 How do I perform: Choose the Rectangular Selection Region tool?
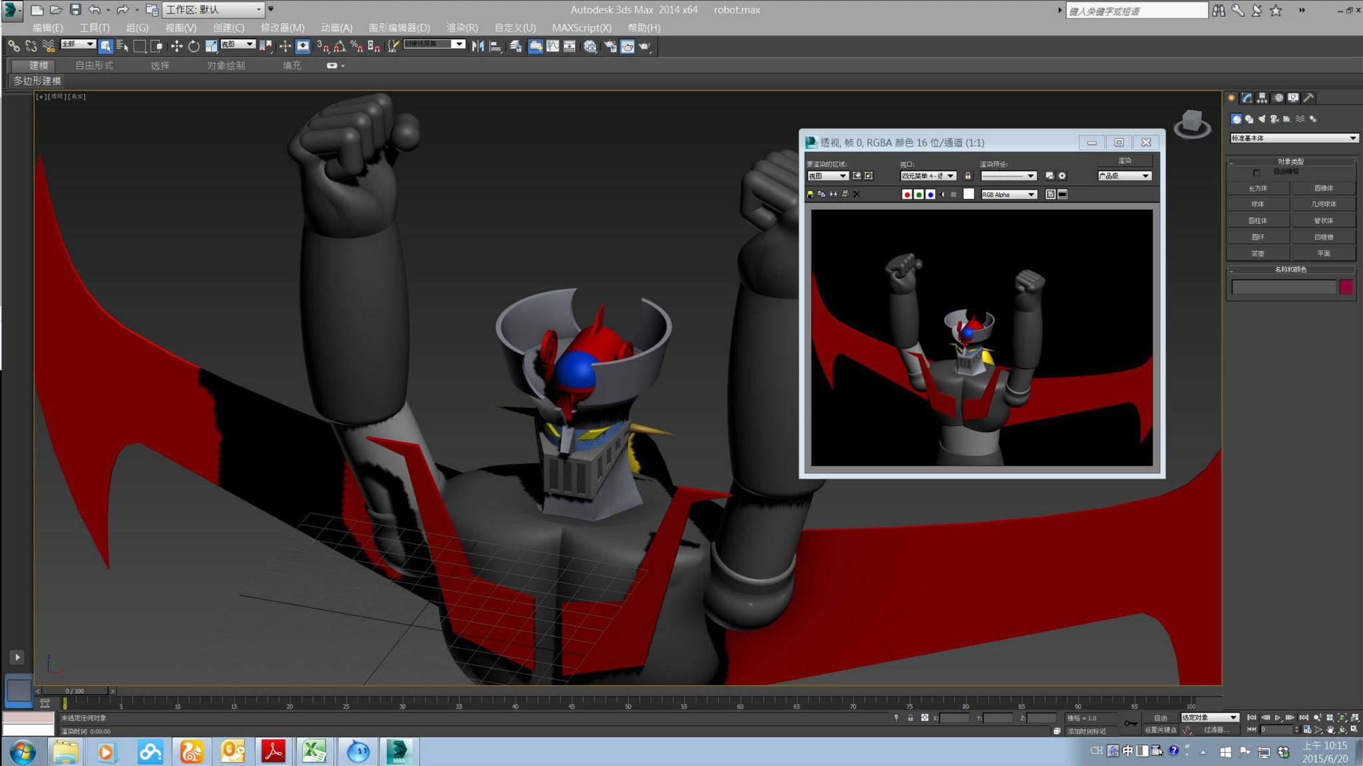[140, 46]
